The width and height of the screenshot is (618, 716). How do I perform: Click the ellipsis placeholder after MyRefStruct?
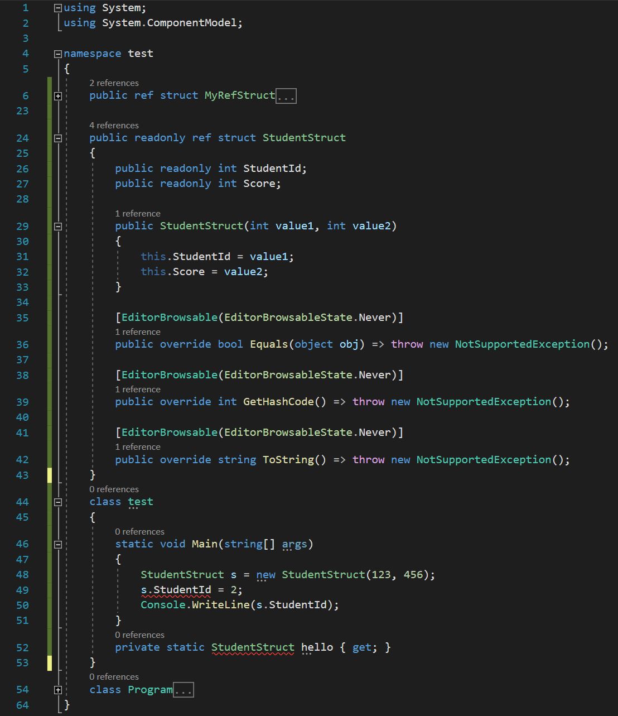[286, 95]
